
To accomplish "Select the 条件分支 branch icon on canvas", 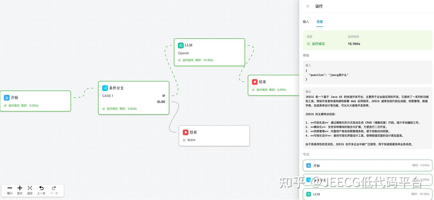I will (105, 88).
